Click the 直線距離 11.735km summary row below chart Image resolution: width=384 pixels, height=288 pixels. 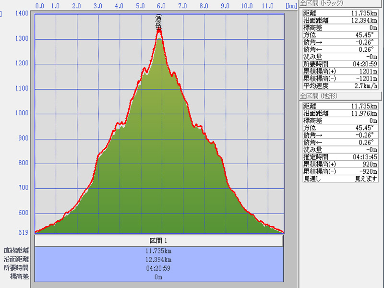coord(159,251)
